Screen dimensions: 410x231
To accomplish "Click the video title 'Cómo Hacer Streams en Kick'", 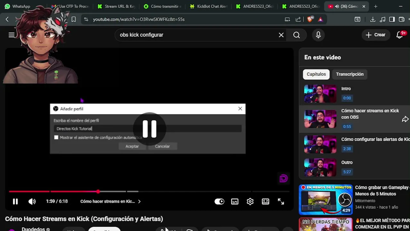I will pos(84,219).
